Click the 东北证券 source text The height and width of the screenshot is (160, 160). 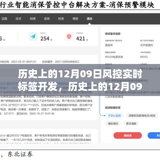pos(20,154)
